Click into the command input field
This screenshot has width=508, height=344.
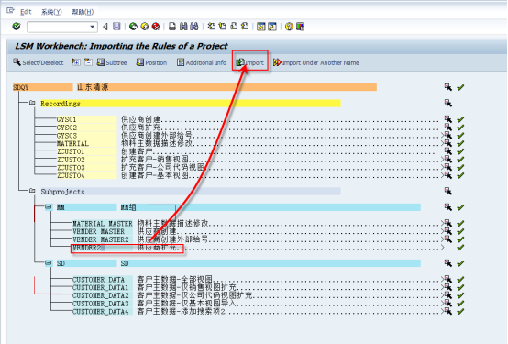click(x=58, y=27)
